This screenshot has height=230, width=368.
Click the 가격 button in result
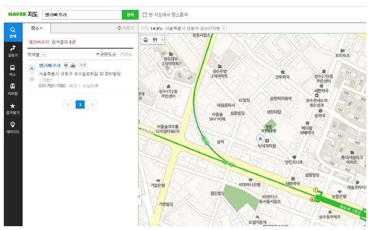(x=82, y=65)
